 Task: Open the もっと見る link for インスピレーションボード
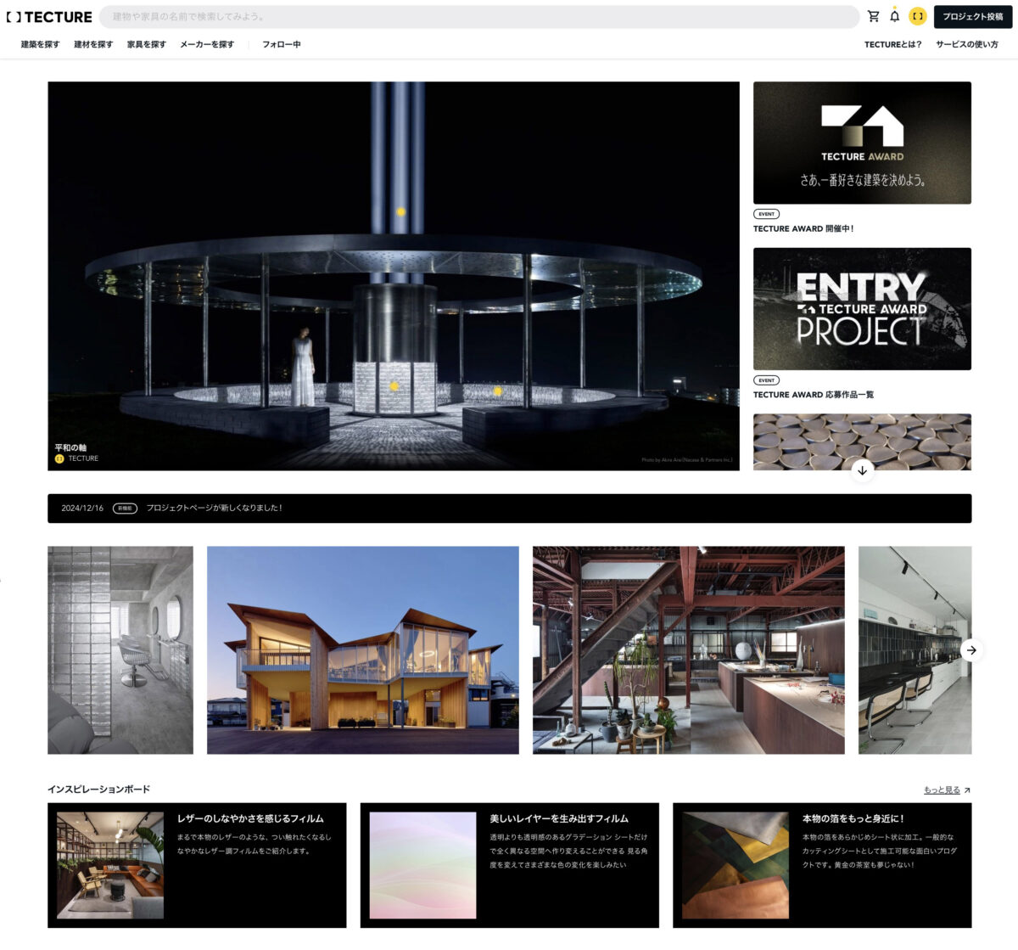[943, 790]
